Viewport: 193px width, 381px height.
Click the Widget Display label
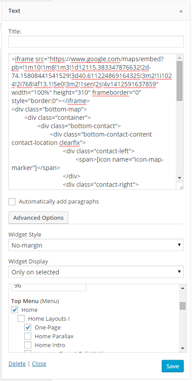[x=28, y=262]
